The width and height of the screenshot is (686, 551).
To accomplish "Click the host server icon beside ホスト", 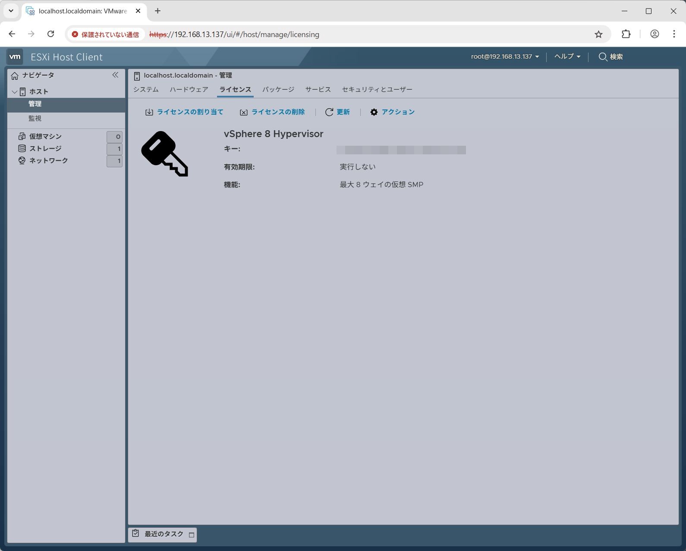I will tap(23, 91).
